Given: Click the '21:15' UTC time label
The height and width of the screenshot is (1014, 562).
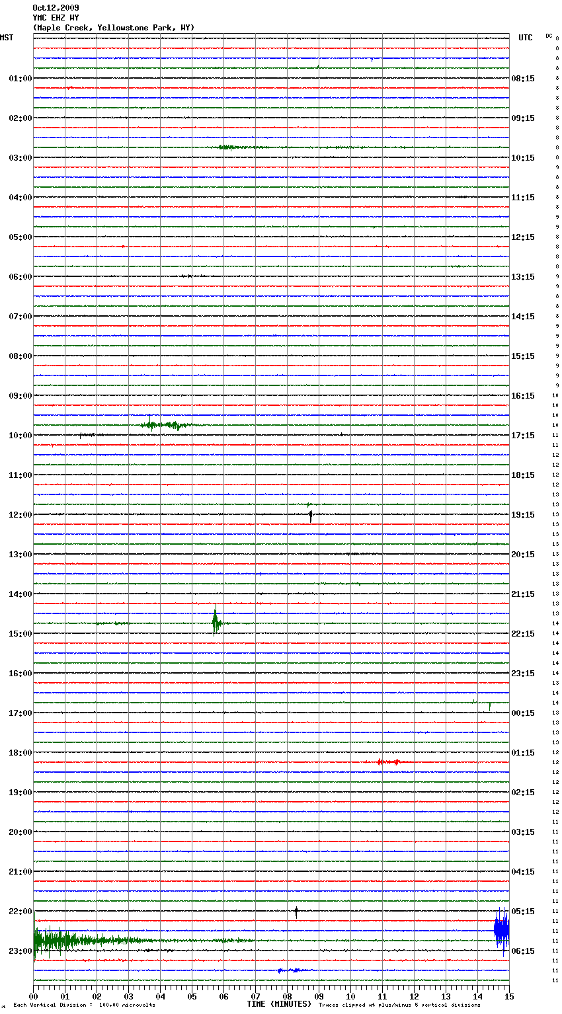Looking at the screenshot, I should click(x=523, y=594).
